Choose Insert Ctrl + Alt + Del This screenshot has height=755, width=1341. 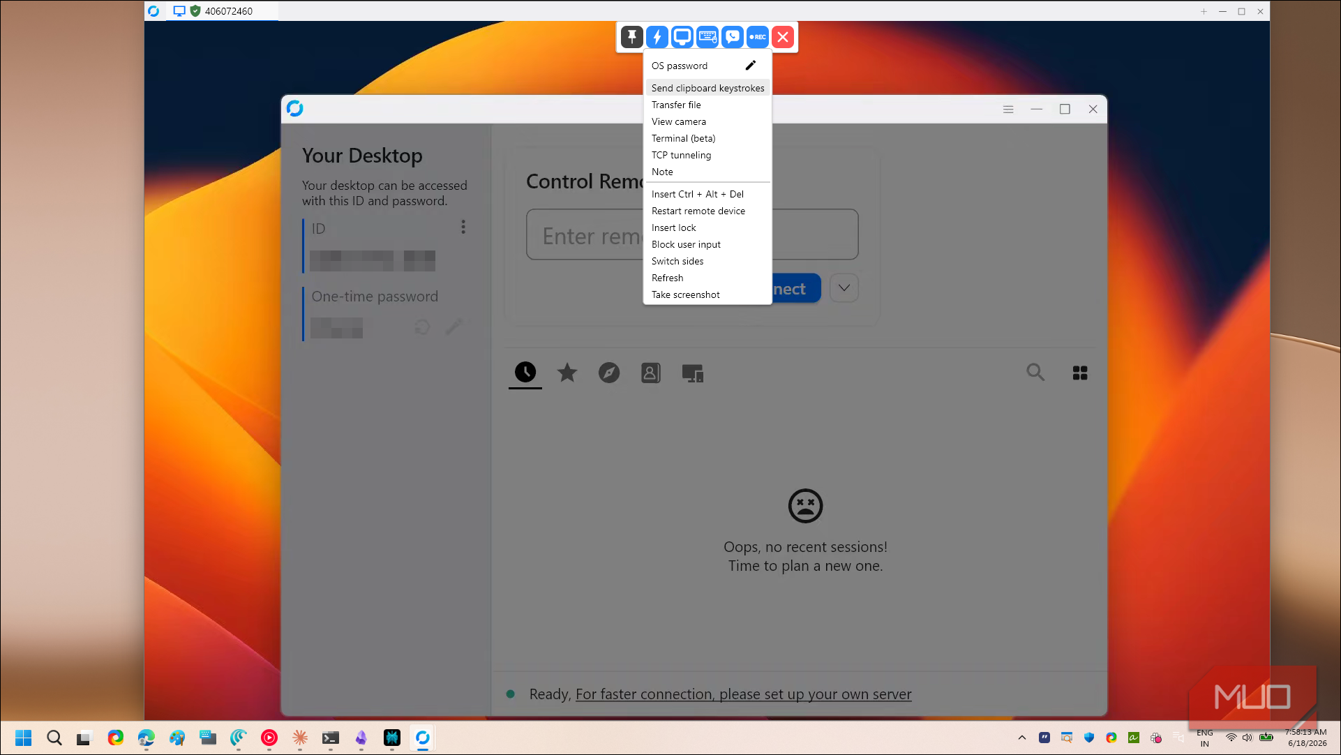coord(707,194)
